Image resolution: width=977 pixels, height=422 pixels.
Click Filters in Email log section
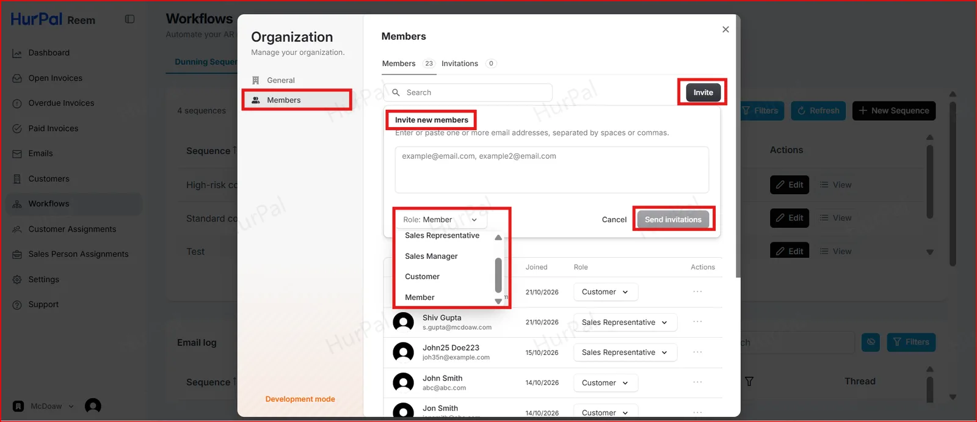(911, 342)
